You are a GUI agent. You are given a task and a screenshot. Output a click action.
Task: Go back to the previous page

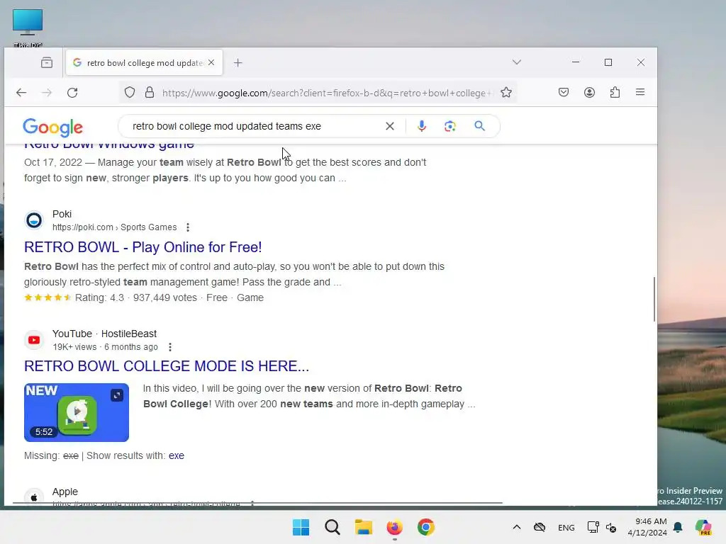21,93
